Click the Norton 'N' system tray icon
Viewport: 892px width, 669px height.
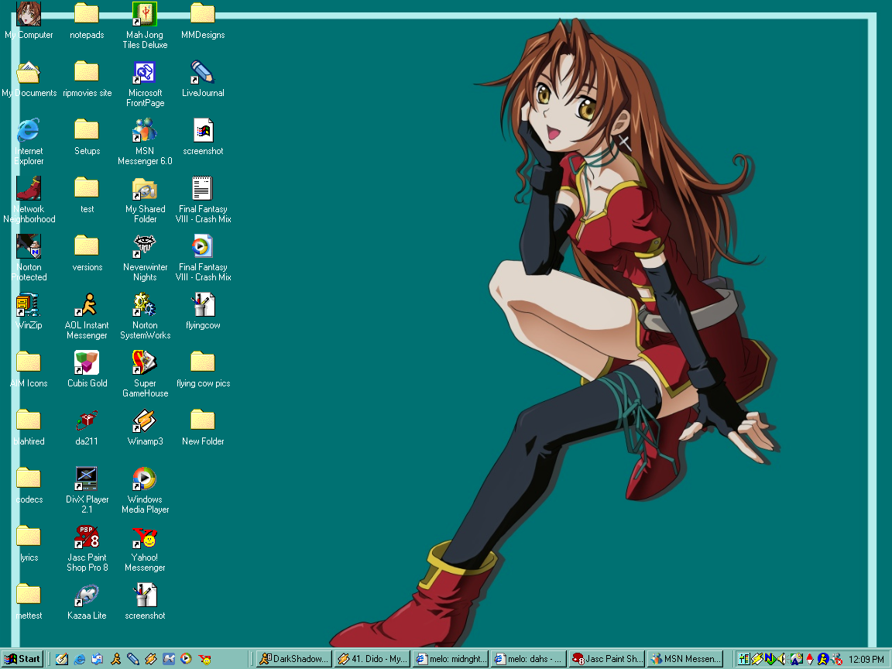pyautogui.click(x=770, y=659)
